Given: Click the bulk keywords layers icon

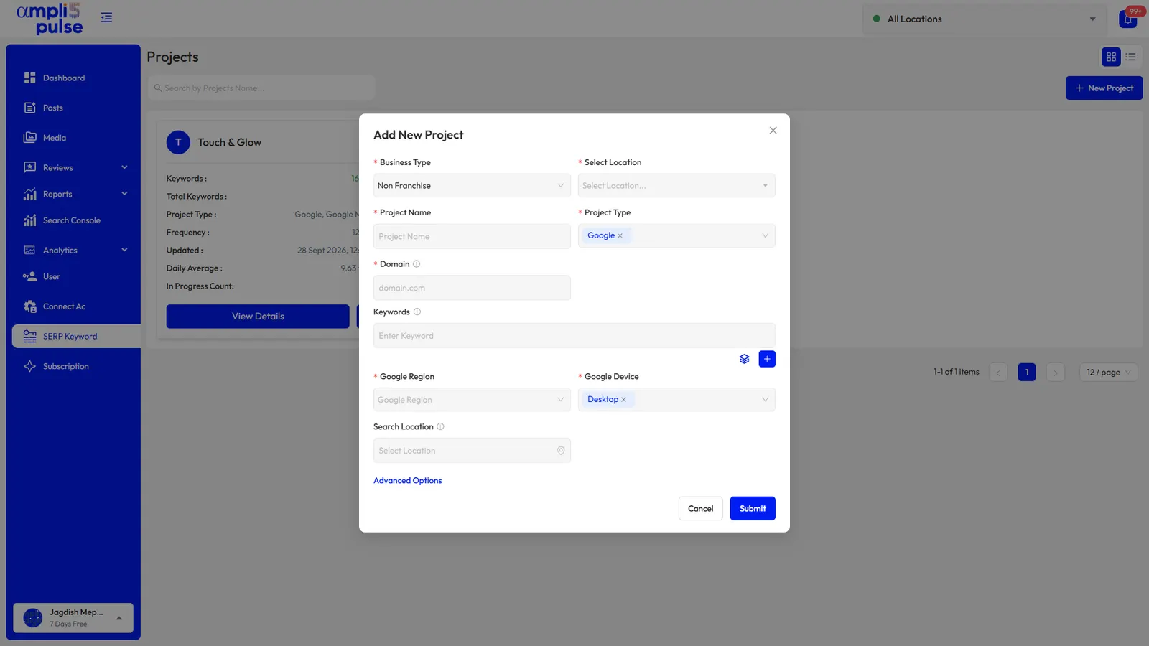Looking at the screenshot, I should click(x=744, y=359).
